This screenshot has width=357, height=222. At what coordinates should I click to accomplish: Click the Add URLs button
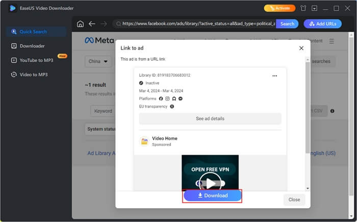pos(322,24)
